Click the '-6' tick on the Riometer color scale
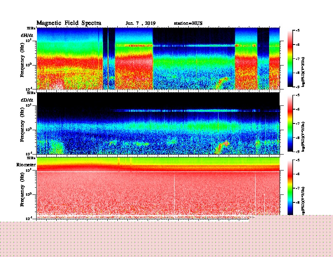 (298, 174)
